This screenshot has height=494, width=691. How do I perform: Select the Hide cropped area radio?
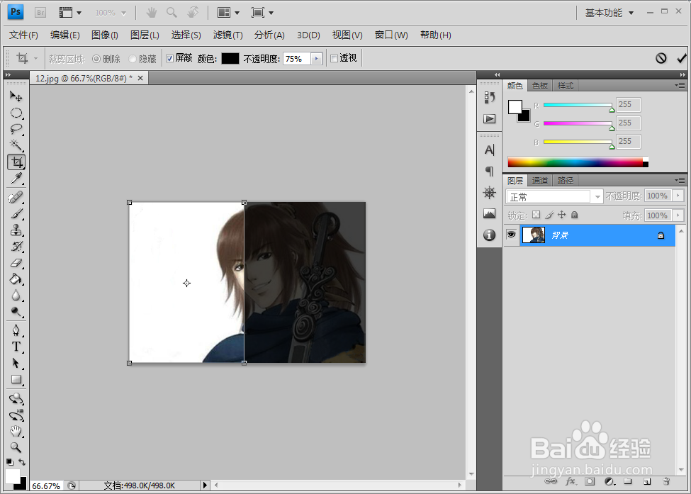coord(133,59)
